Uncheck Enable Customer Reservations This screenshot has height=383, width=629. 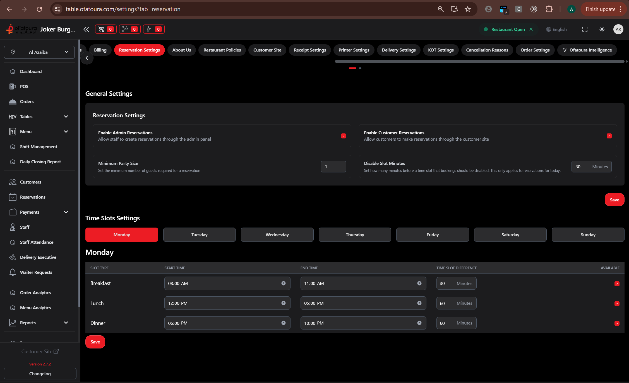coord(609,136)
